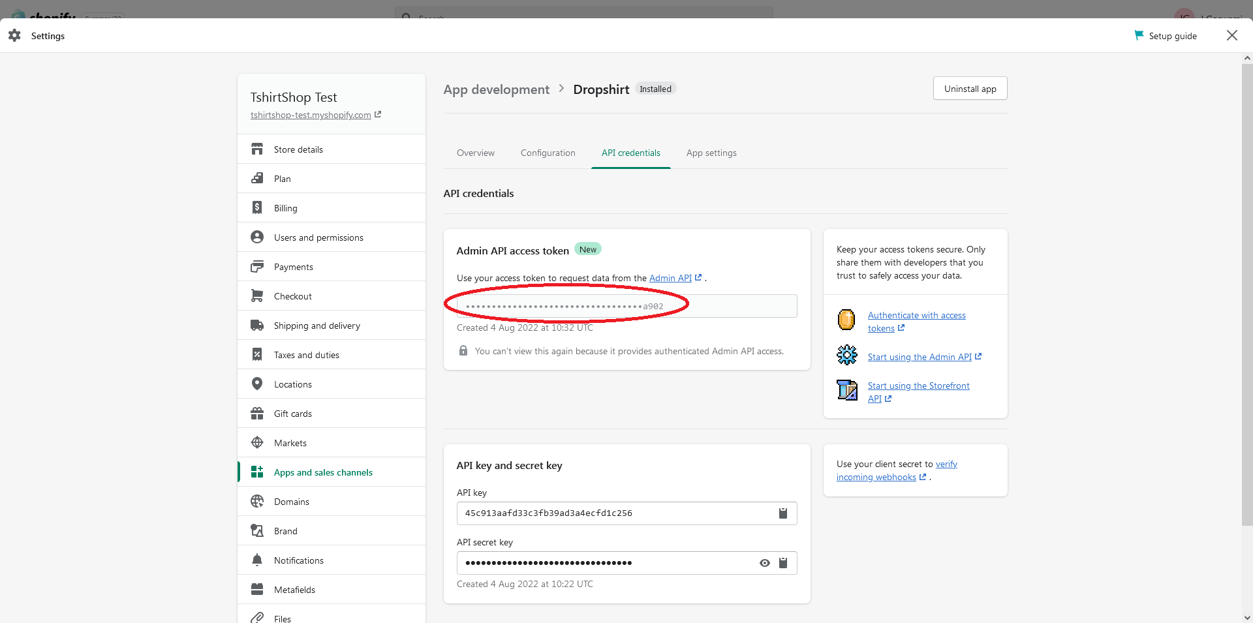Image resolution: width=1253 pixels, height=623 pixels.
Task: Click the Installed status badge
Action: (655, 89)
